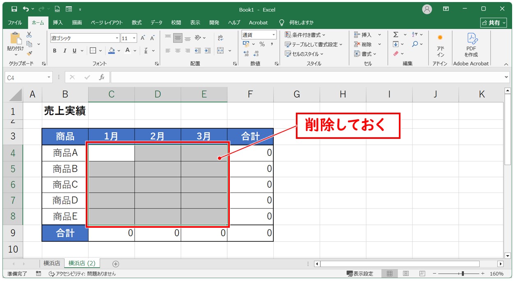
Task: Expand the number format dropdown 通貨
Action: point(273,35)
